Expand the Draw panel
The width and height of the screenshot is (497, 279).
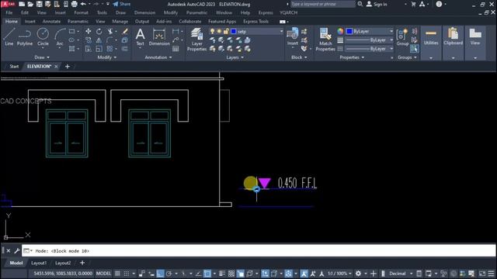42,57
